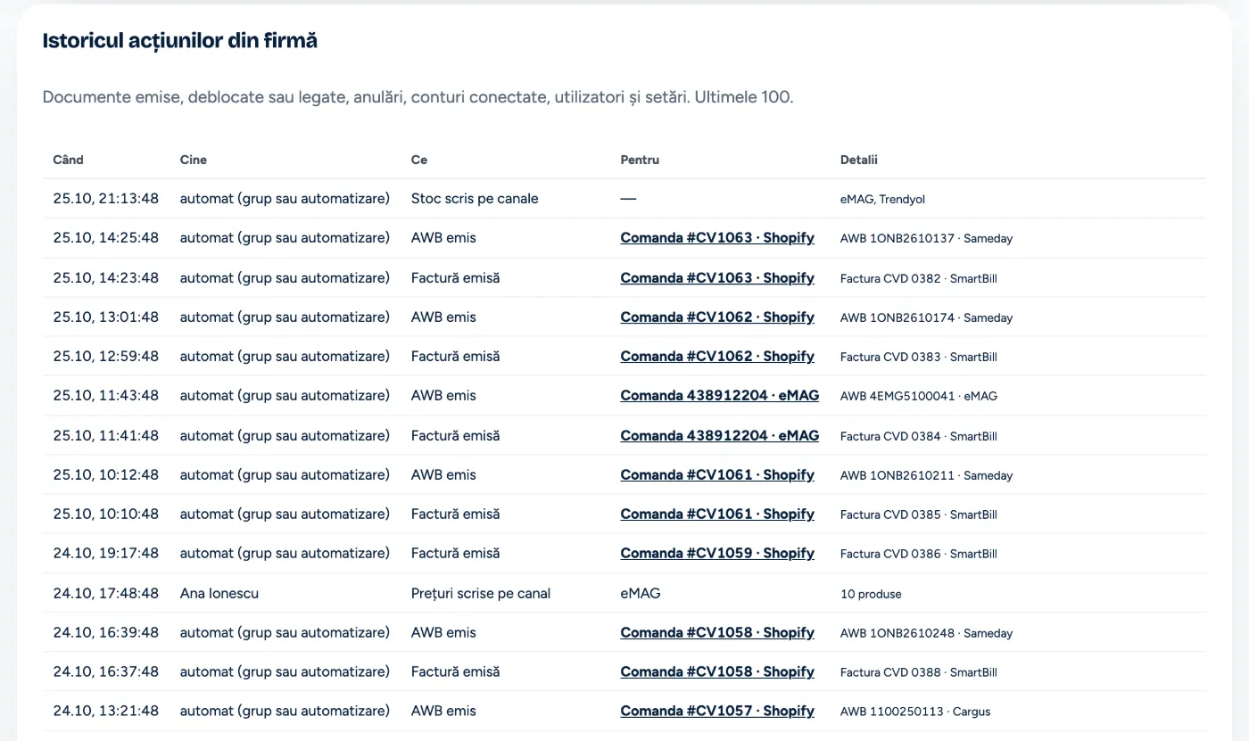Open Comanda #CV1058 link beside Factura CVD 0388
This screenshot has height=741, width=1249.
point(717,671)
